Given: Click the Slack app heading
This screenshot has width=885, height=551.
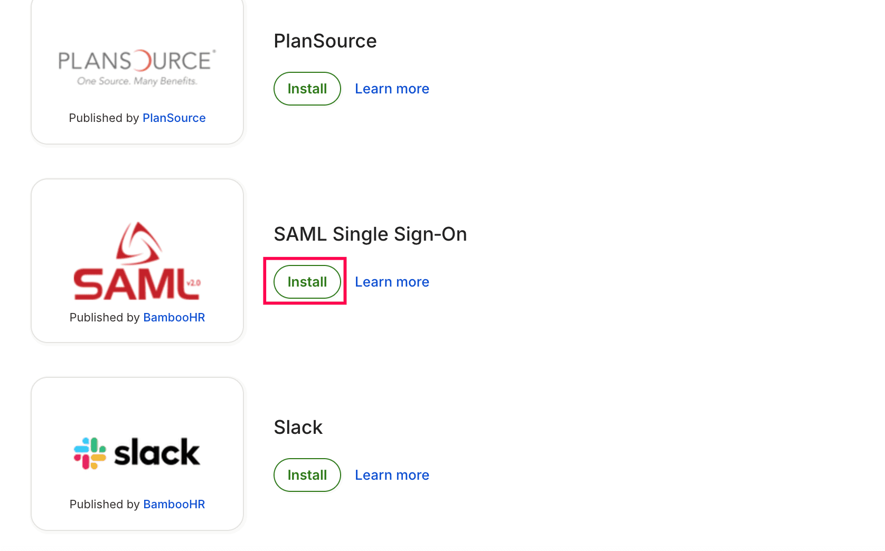Looking at the screenshot, I should click(298, 427).
